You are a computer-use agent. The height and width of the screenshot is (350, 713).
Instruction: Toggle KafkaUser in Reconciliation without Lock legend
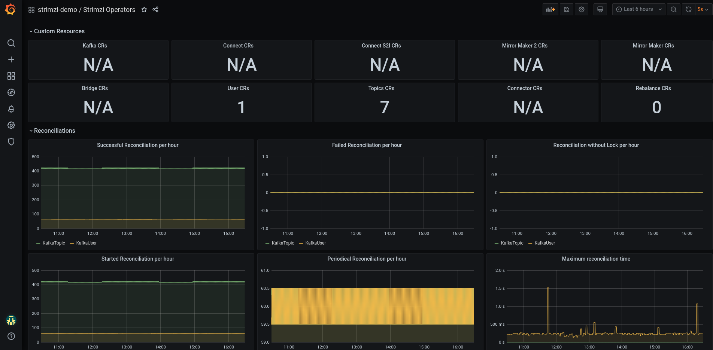pyautogui.click(x=545, y=243)
